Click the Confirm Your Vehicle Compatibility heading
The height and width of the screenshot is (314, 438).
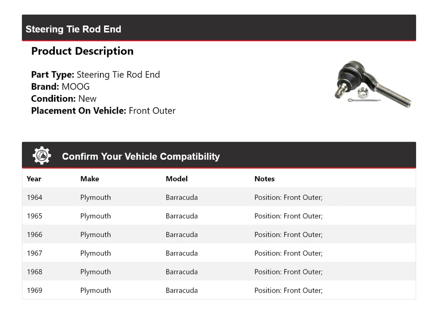pos(141,156)
